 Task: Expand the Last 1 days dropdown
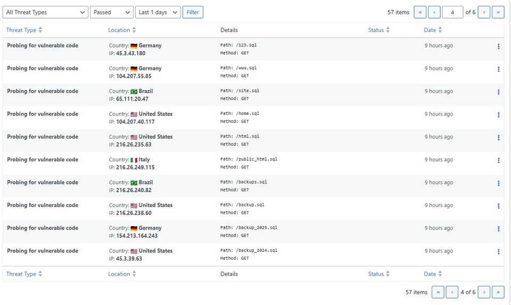158,12
